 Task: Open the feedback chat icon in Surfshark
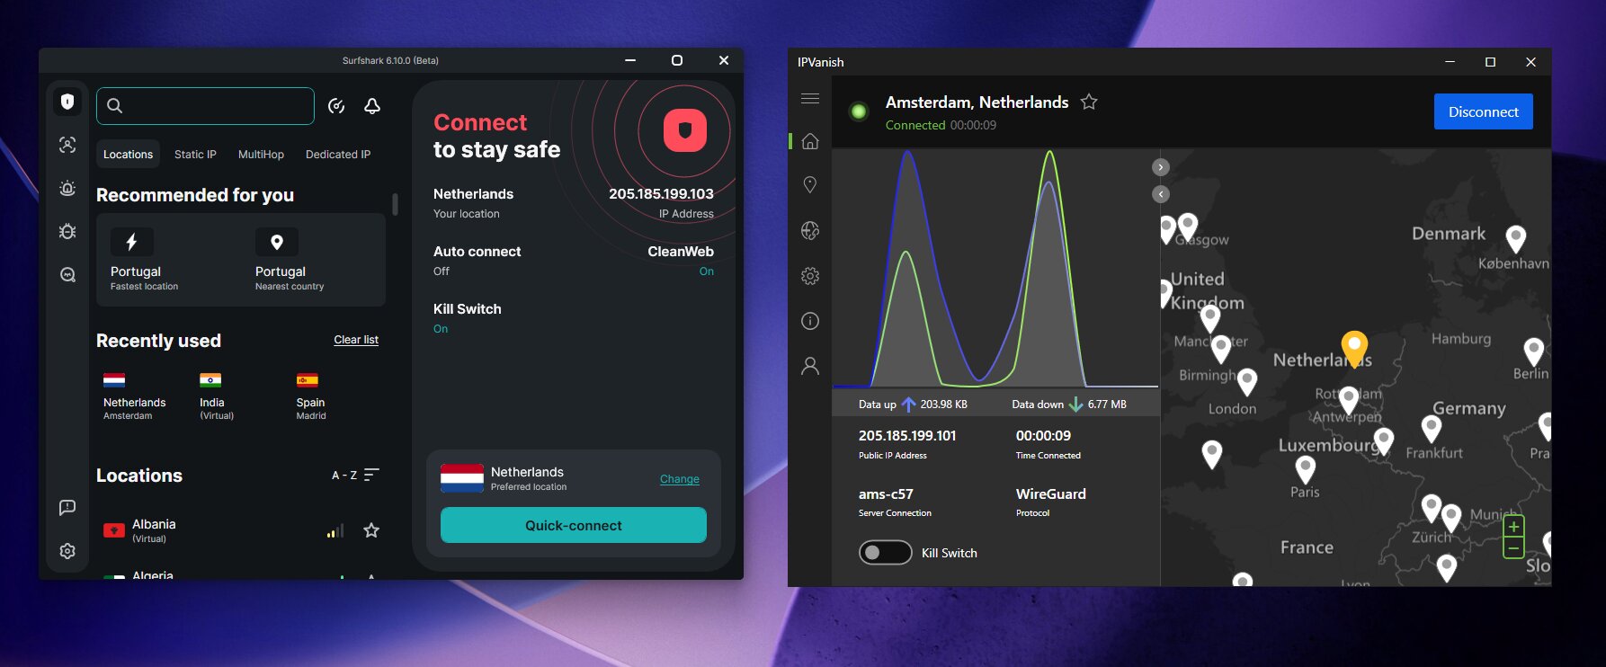(x=67, y=508)
